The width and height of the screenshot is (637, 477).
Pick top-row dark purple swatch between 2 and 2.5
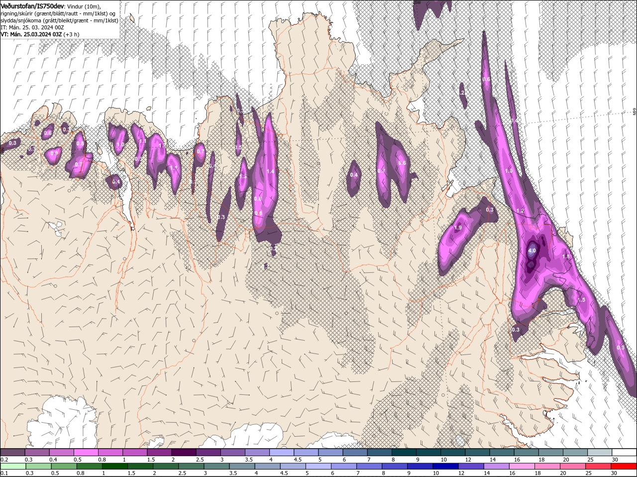[x=184, y=452]
